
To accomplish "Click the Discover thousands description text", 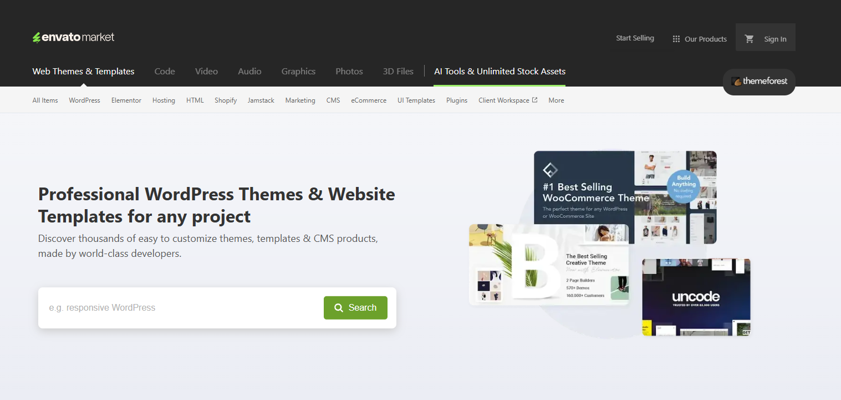I will (x=208, y=246).
